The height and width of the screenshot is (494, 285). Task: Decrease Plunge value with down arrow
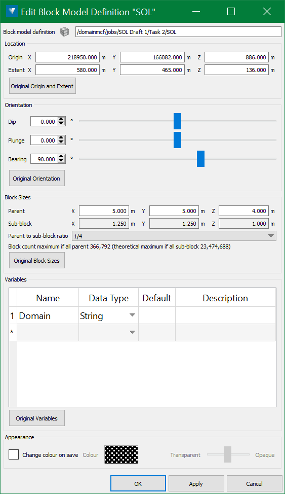point(61,143)
